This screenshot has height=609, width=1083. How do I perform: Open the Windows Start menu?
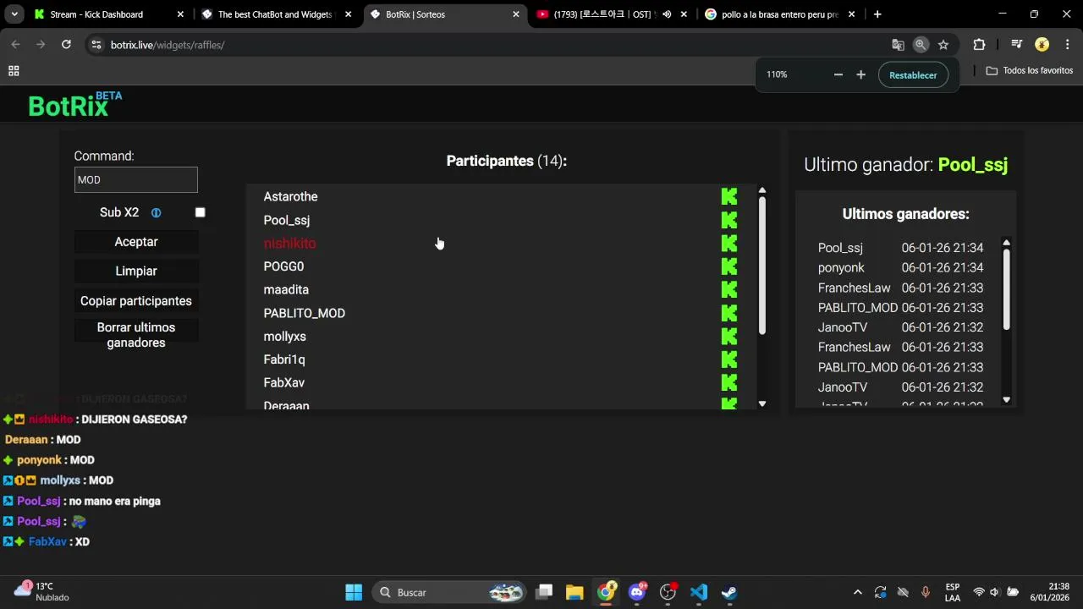[354, 592]
